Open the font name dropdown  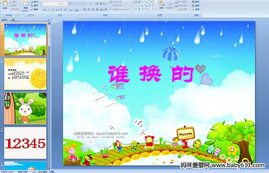click(x=59, y=4)
